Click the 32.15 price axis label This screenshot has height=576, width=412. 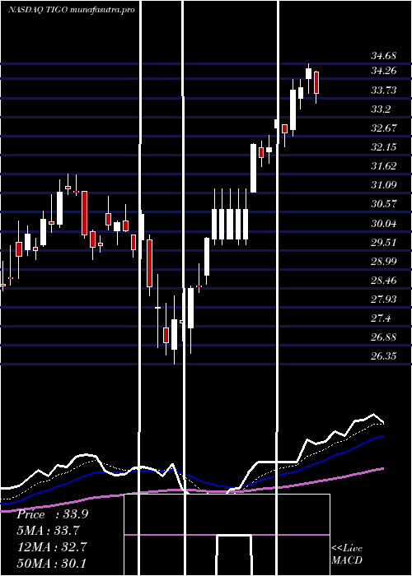coord(383,147)
